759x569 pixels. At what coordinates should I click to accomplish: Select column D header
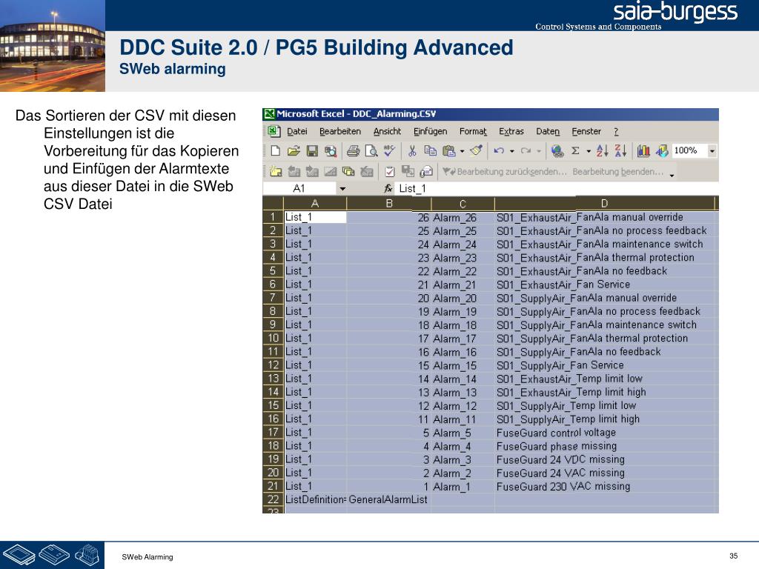coord(604,203)
